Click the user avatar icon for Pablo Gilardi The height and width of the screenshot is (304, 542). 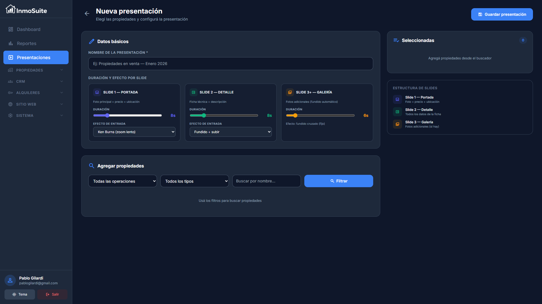[x=10, y=280]
